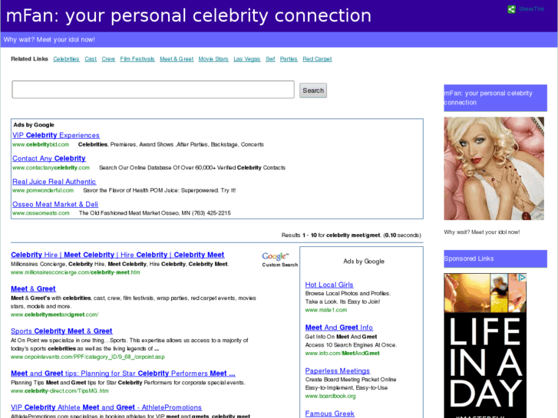
Task: Open the VIP Celebrity Athlete Meet and Greet result
Action: click(106, 407)
